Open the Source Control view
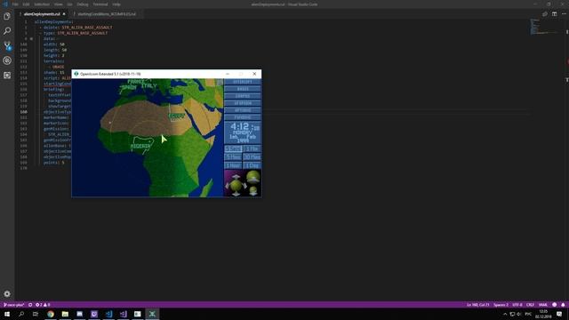The width and height of the screenshot is (569, 320). point(7,45)
